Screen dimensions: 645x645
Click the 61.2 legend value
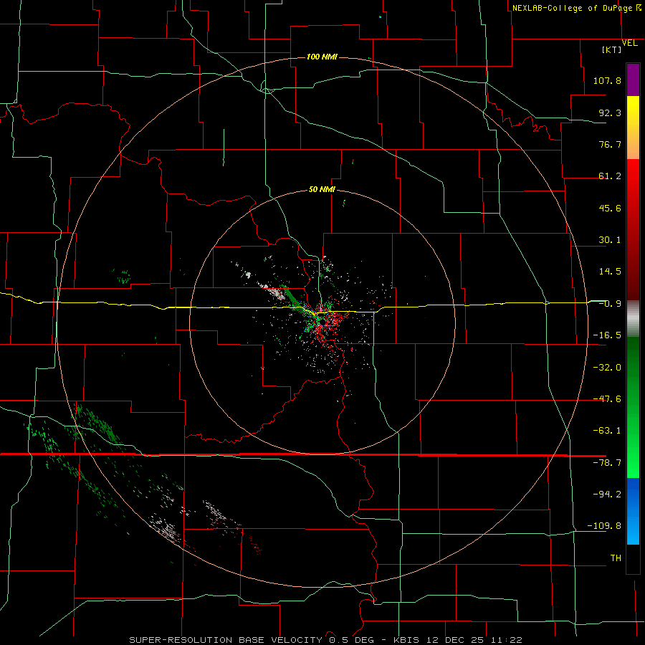610,176
